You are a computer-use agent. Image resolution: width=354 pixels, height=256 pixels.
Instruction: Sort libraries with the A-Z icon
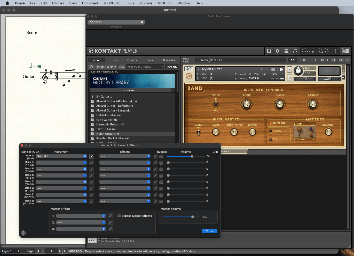(x=121, y=67)
